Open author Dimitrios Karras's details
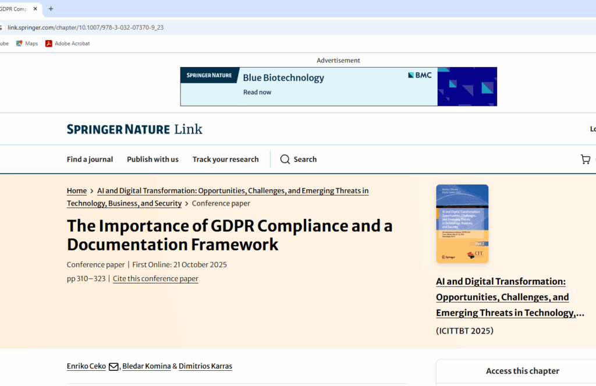Screen dimensions: 596x386 point(205,366)
